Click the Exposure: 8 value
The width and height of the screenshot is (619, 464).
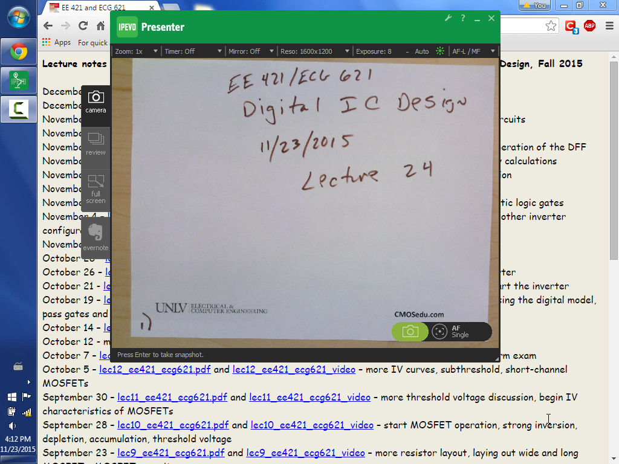374,51
